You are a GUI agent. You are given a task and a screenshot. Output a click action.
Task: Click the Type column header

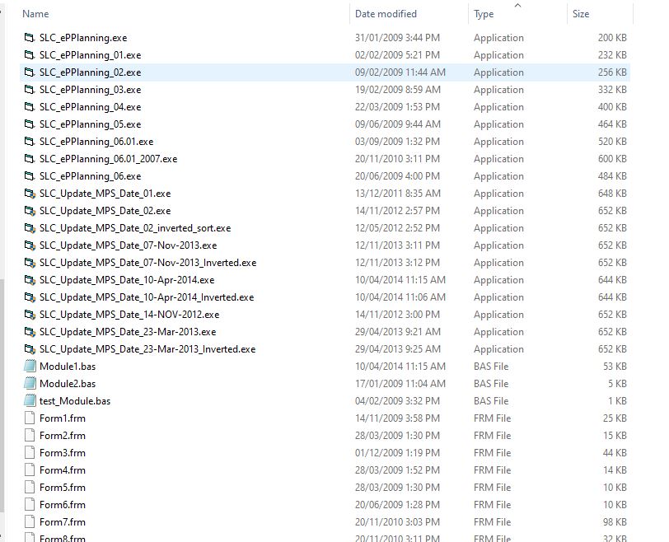click(x=484, y=14)
